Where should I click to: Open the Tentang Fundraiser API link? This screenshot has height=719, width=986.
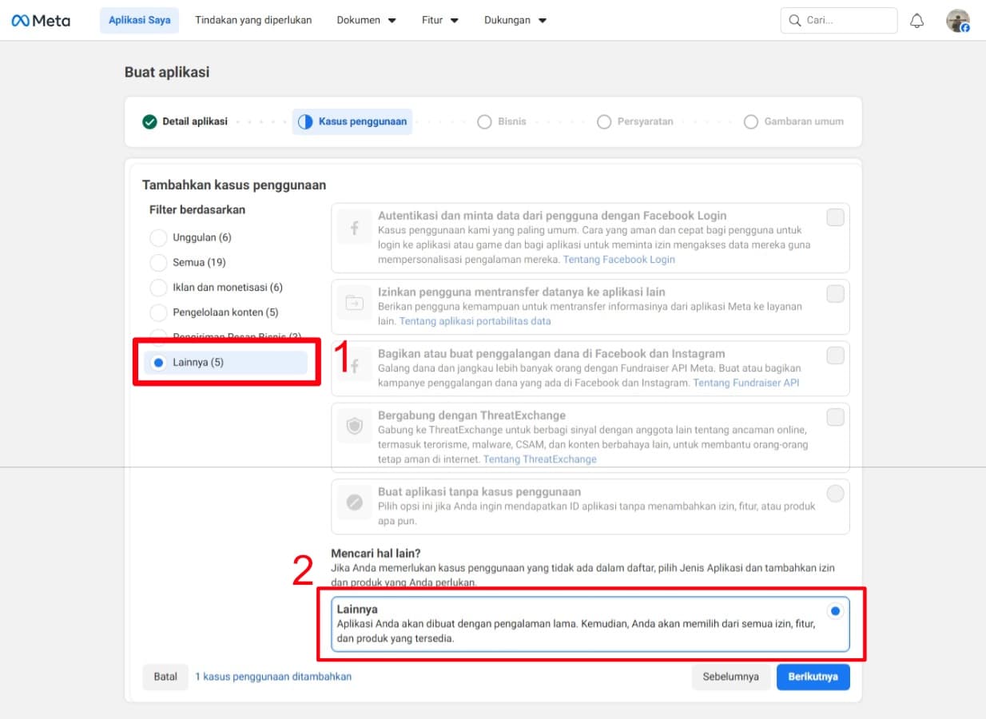[745, 383]
